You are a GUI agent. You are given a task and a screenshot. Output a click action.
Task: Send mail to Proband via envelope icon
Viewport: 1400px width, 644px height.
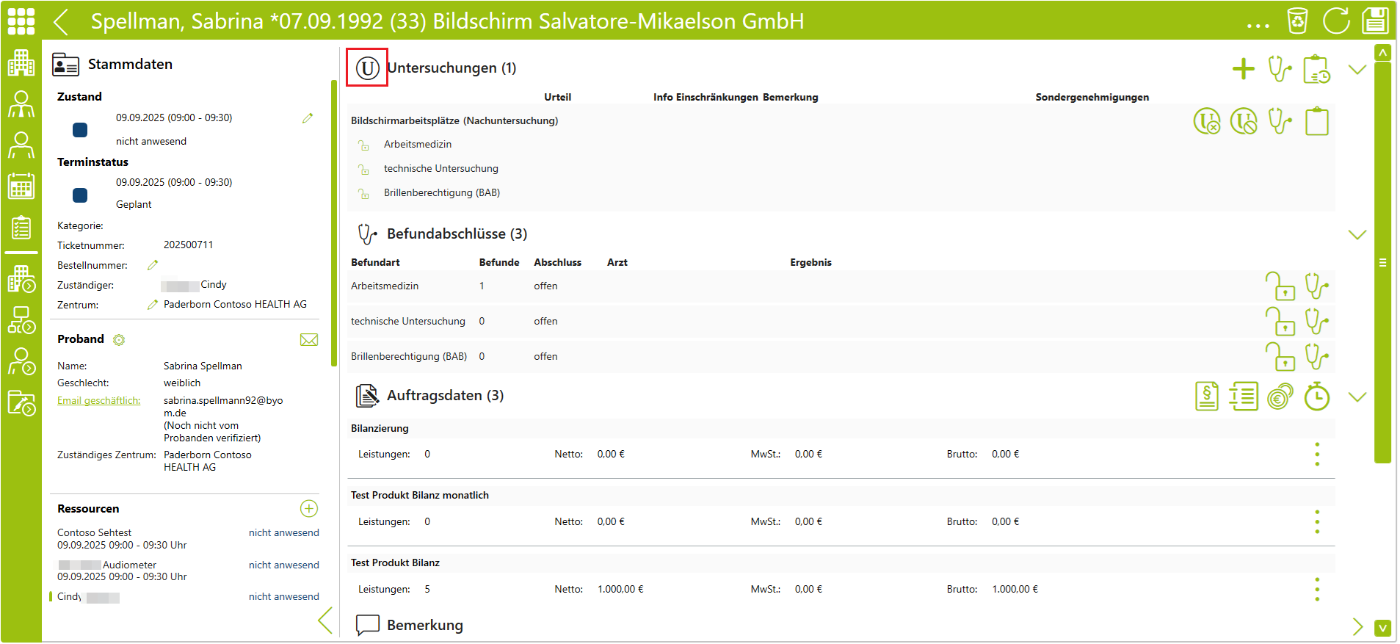pyautogui.click(x=309, y=340)
